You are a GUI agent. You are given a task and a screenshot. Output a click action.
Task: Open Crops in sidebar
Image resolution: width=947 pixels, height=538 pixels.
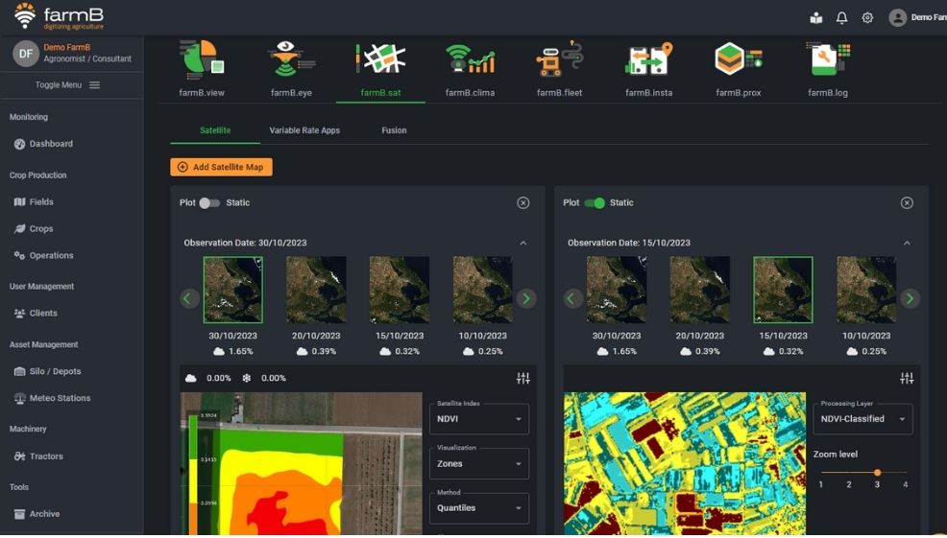(x=34, y=228)
